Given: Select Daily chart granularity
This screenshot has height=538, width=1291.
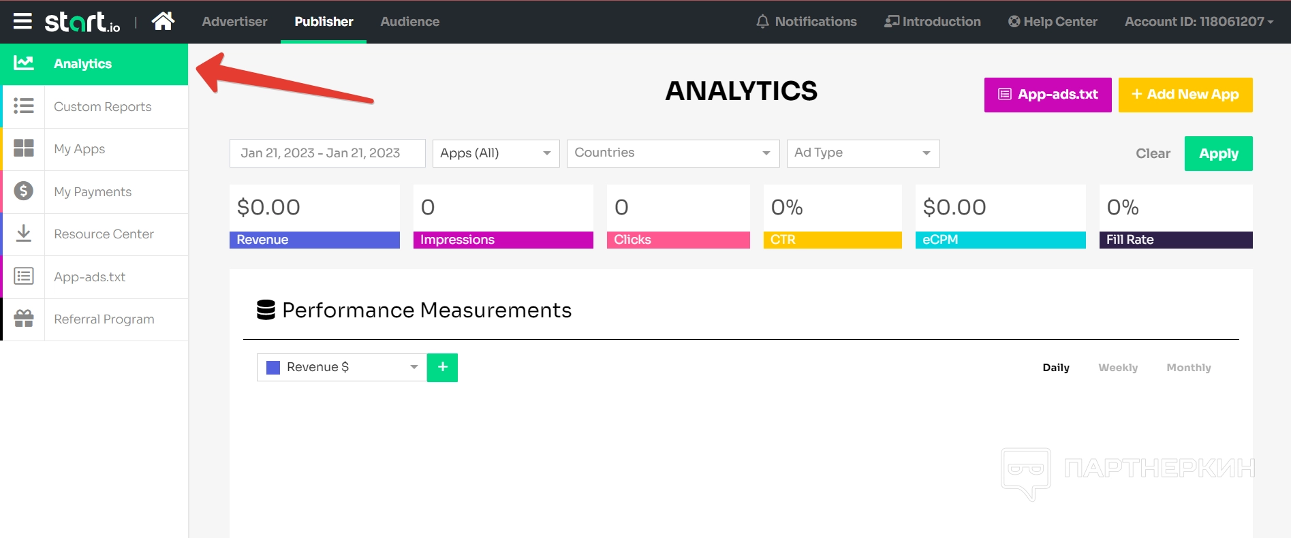Looking at the screenshot, I should point(1055,368).
